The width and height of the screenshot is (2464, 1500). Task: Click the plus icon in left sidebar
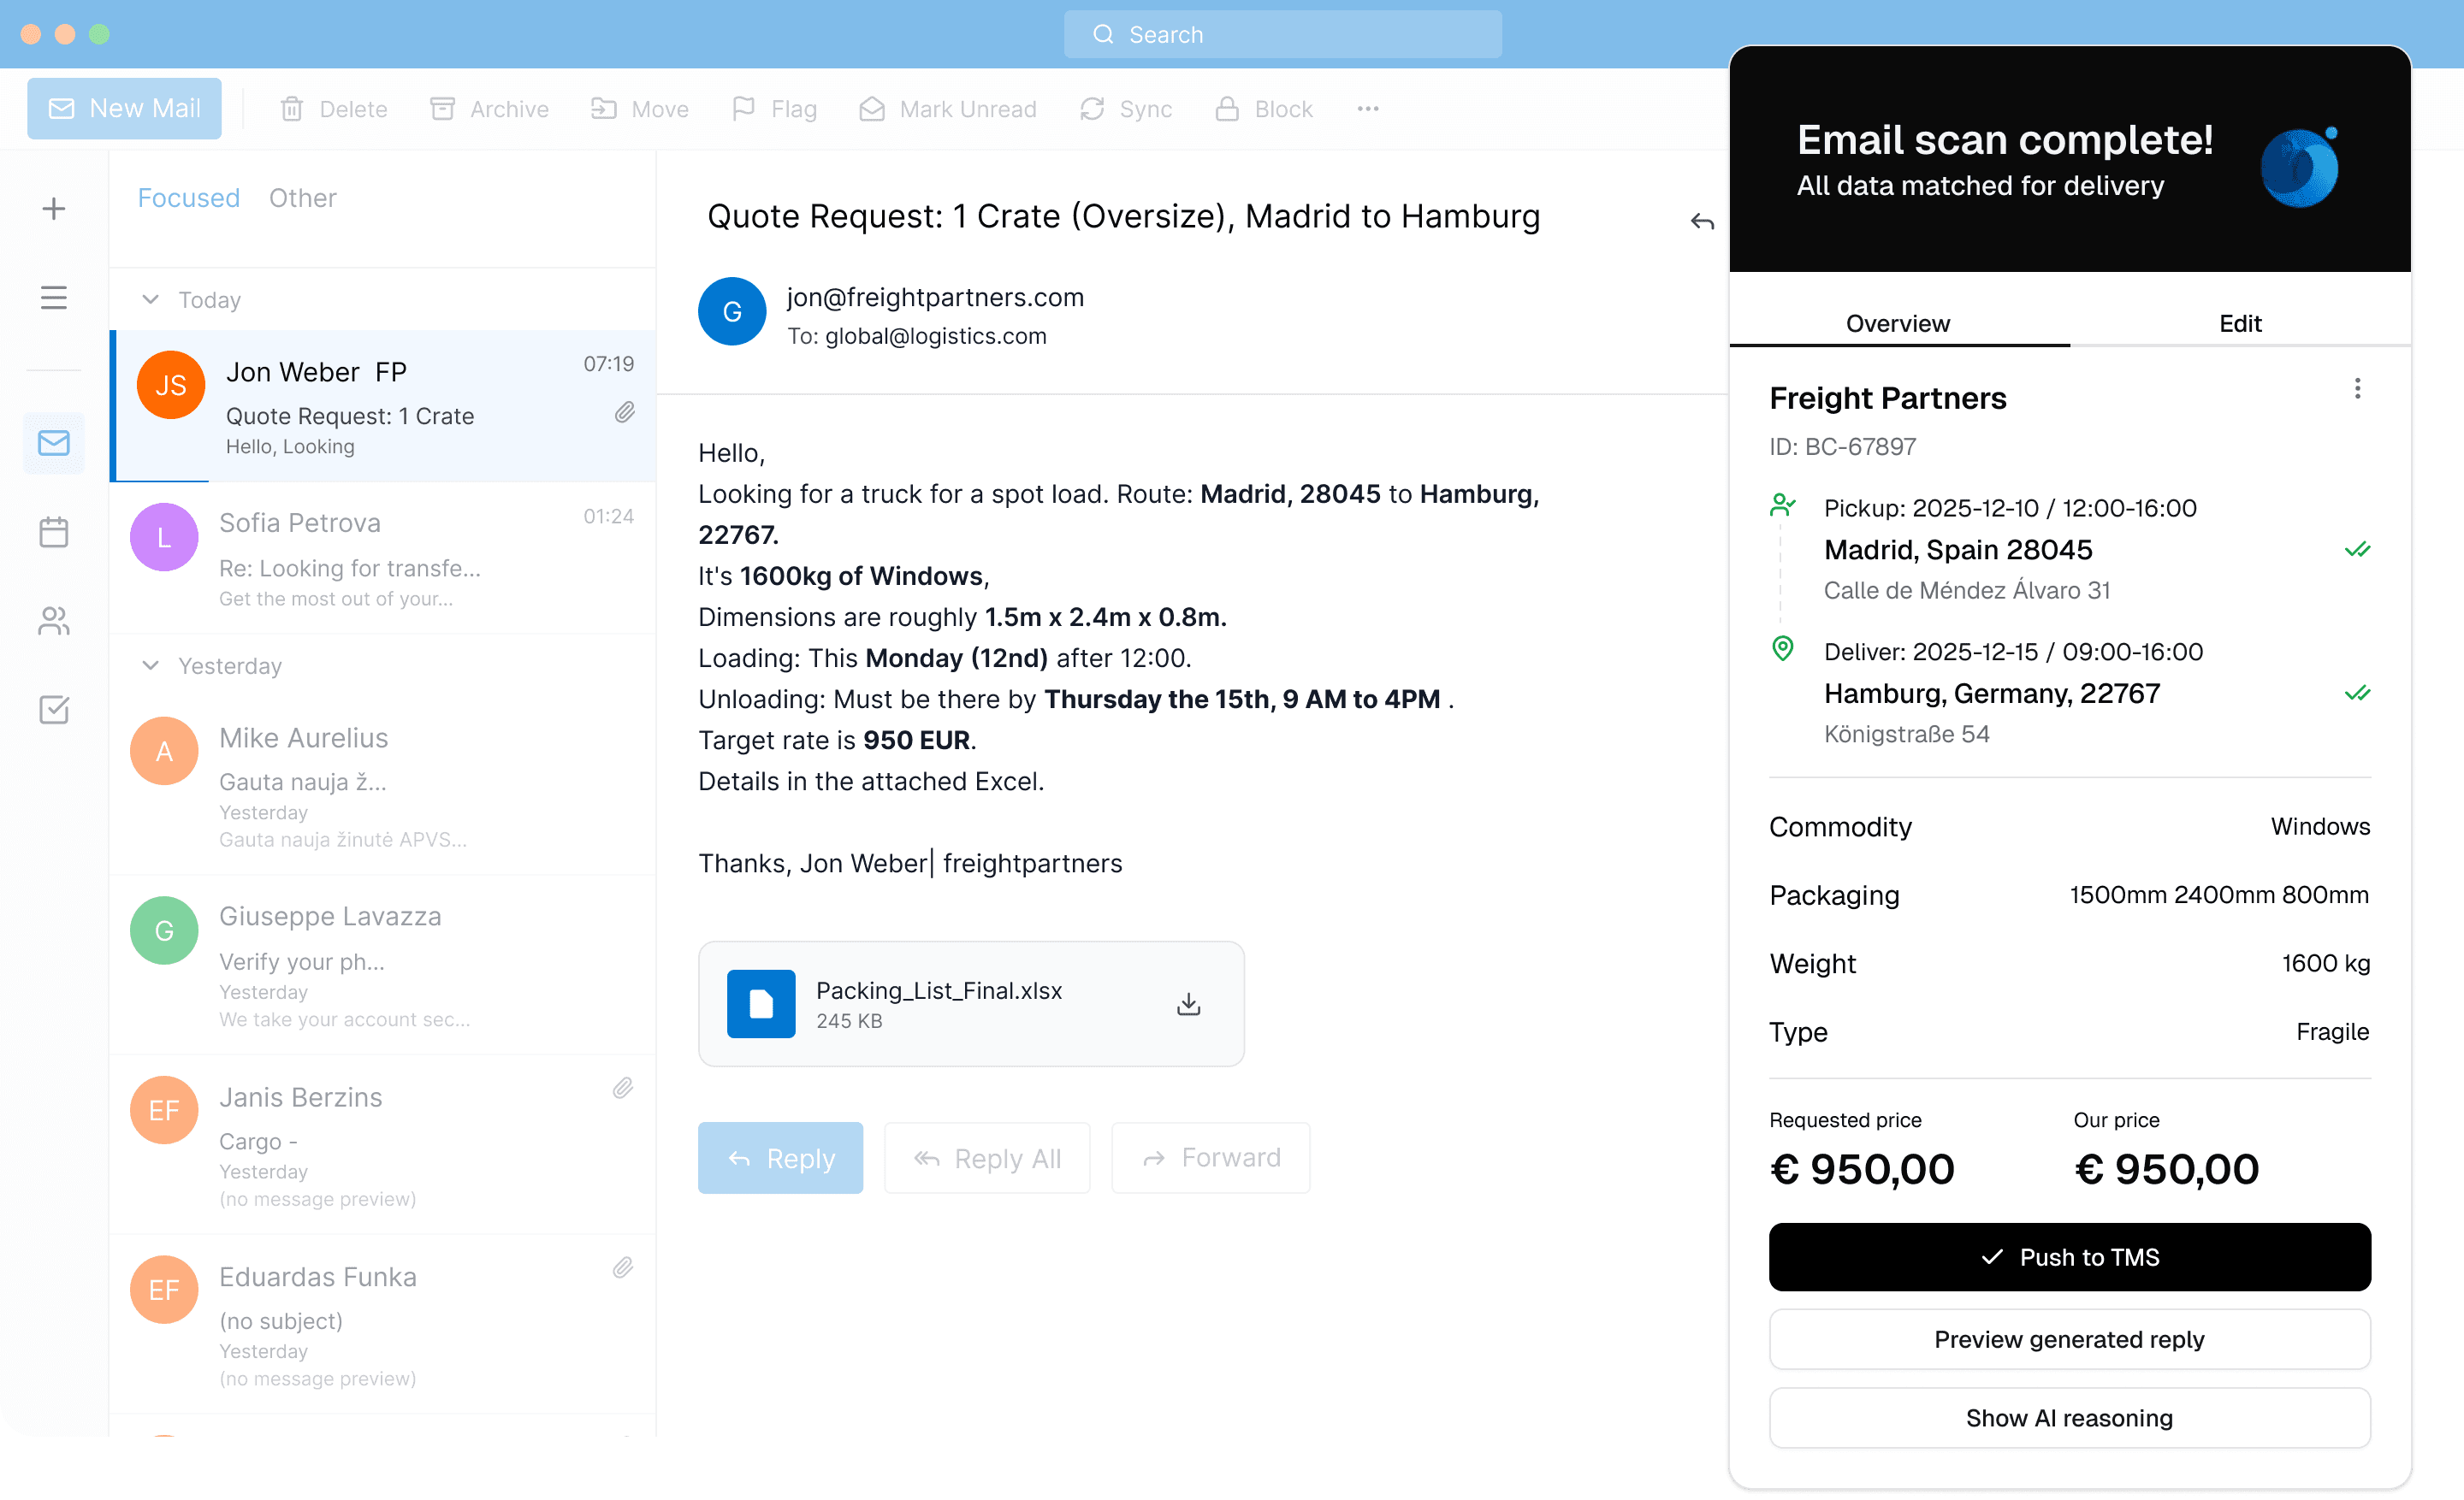[54, 208]
